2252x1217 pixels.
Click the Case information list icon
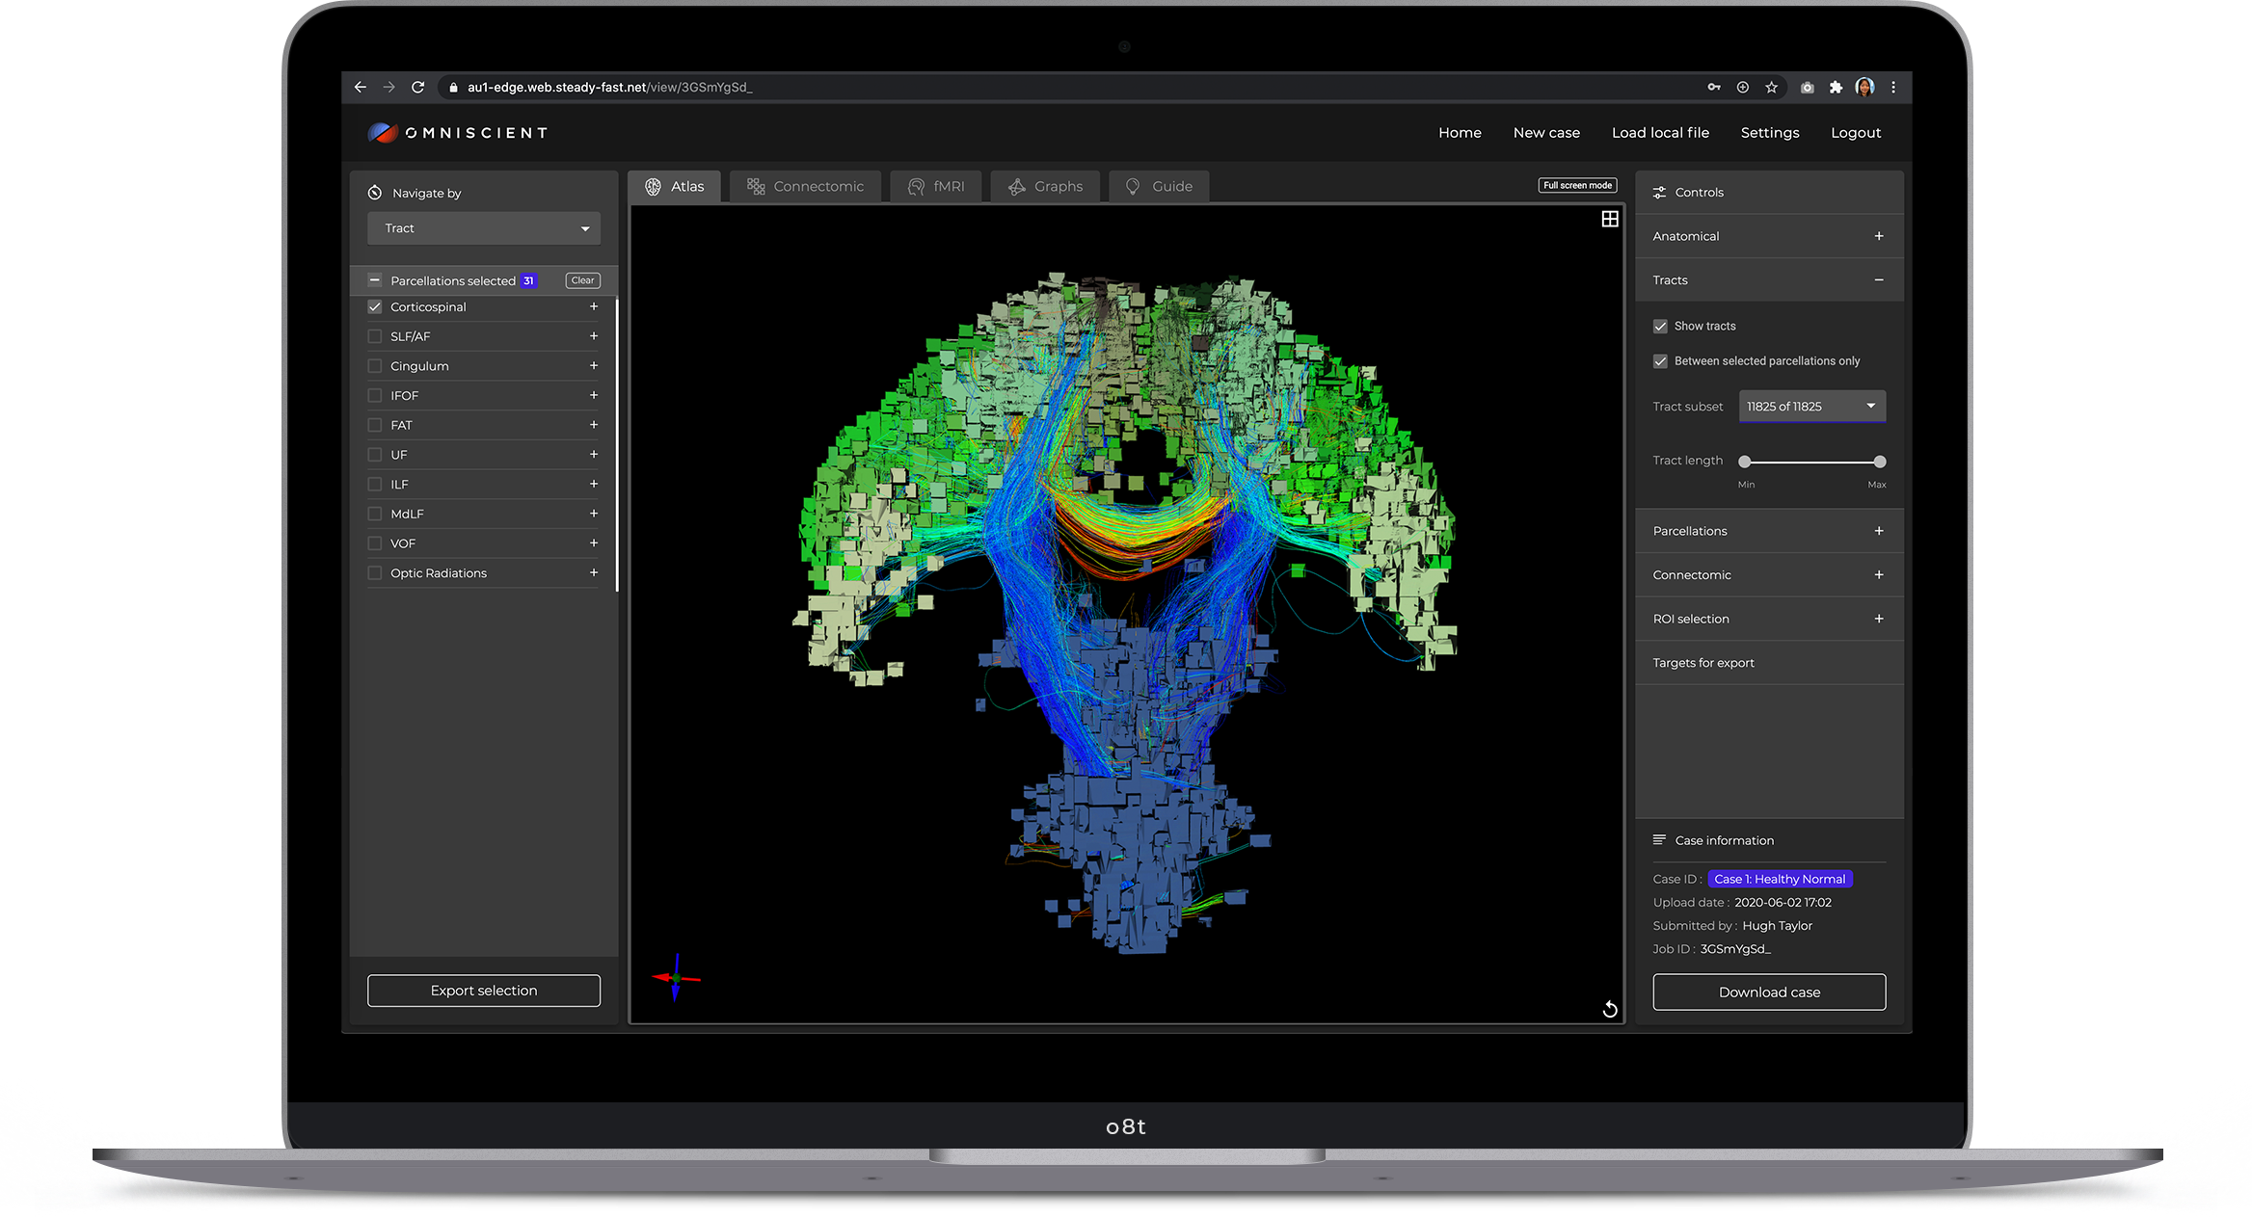[x=1659, y=839]
